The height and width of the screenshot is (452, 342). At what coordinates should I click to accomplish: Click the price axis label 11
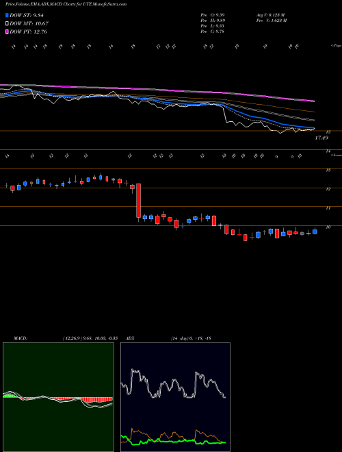tap(328, 208)
